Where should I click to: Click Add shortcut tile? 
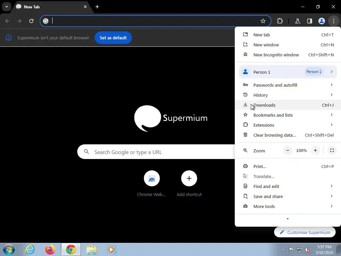pyautogui.click(x=189, y=184)
